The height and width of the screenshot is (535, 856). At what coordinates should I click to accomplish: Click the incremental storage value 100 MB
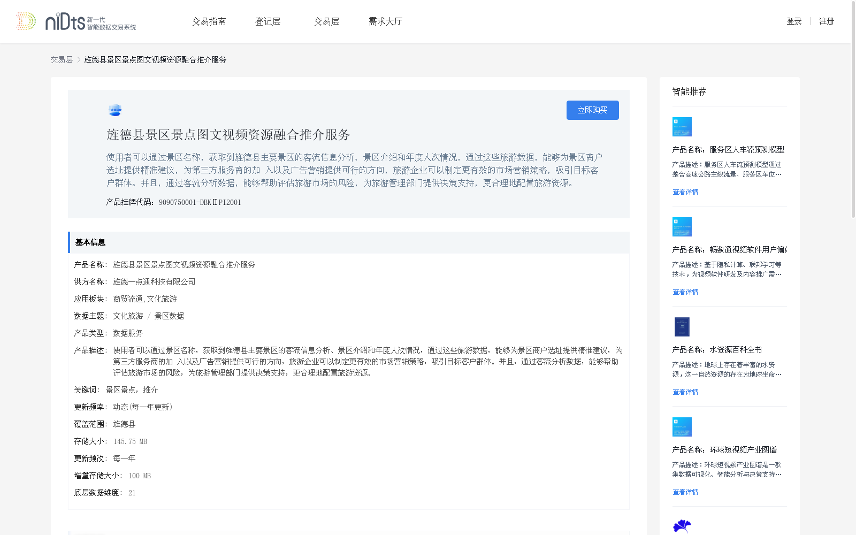tap(140, 476)
